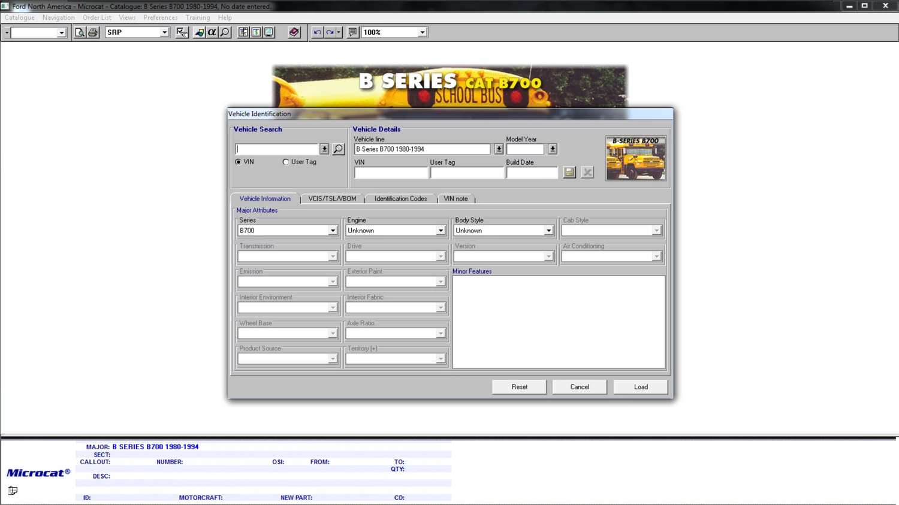This screenshot has height=505, width=899.
Task: Click the printer icon in toolbar
Action: [x=93, y=32]
